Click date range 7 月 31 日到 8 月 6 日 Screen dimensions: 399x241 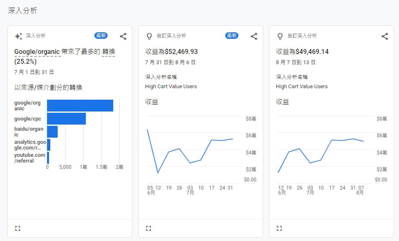pos(170,62)
